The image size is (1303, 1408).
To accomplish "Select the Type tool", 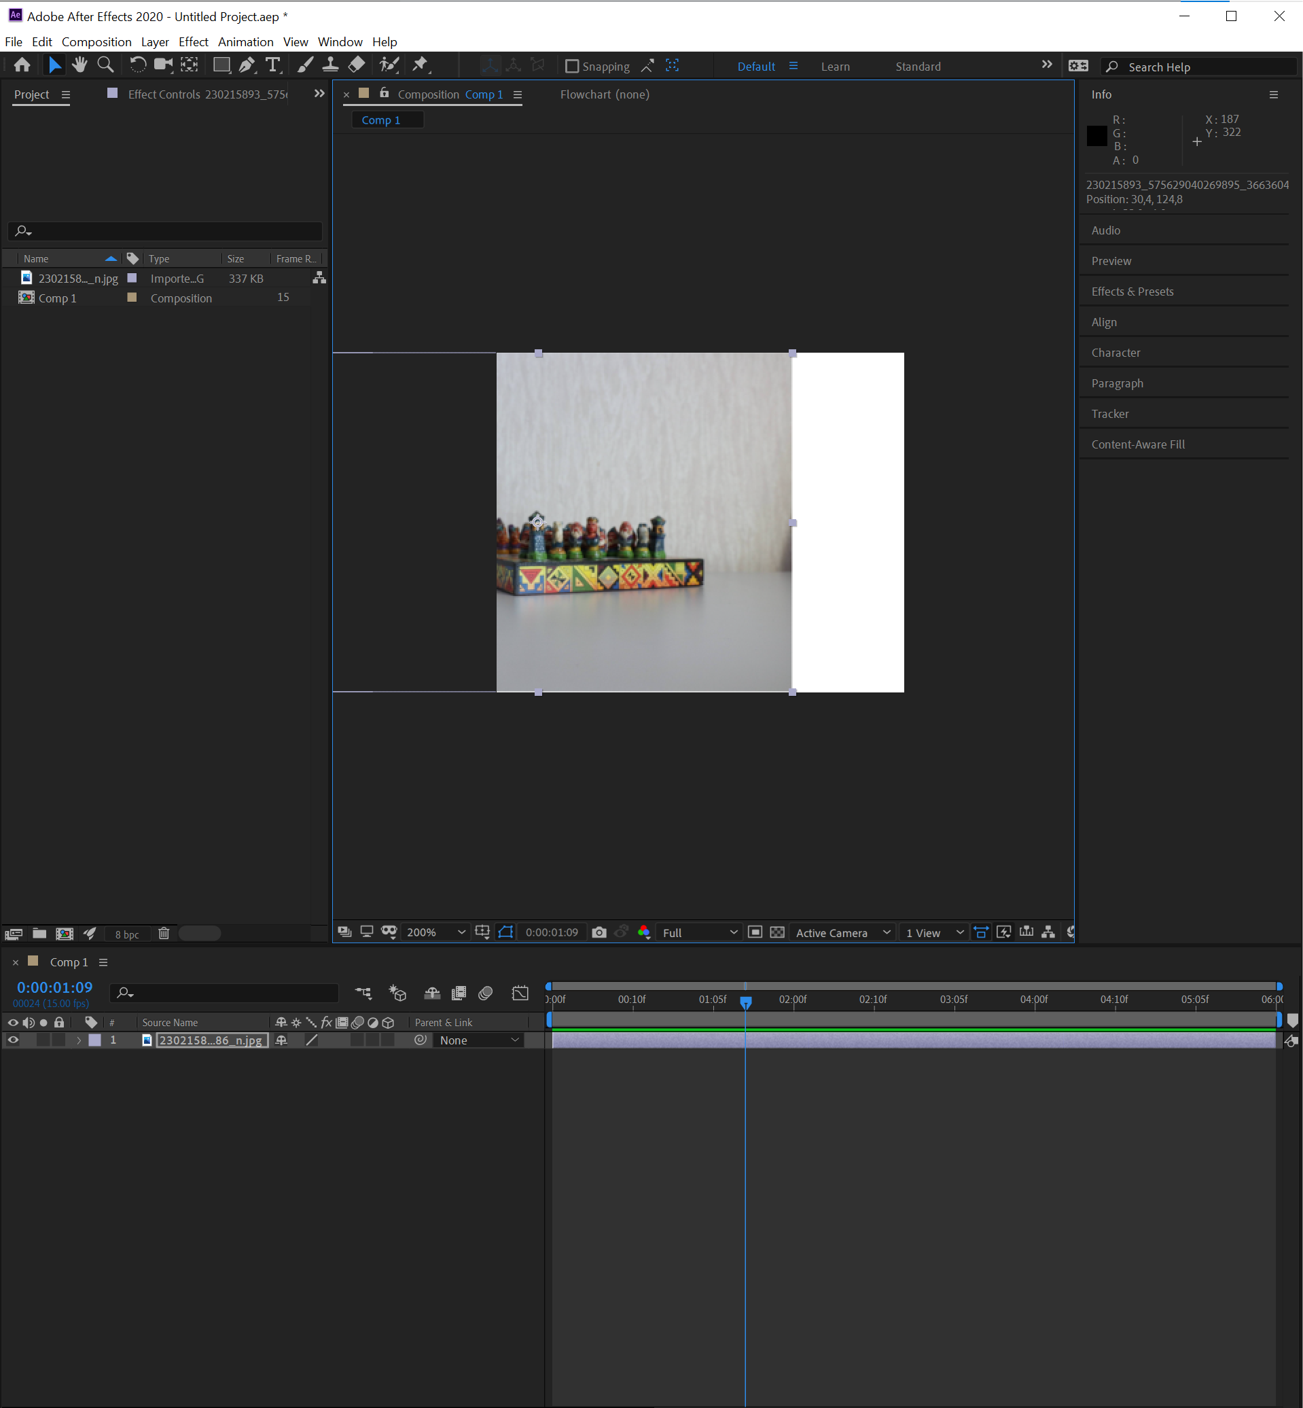I will (273, 65).
